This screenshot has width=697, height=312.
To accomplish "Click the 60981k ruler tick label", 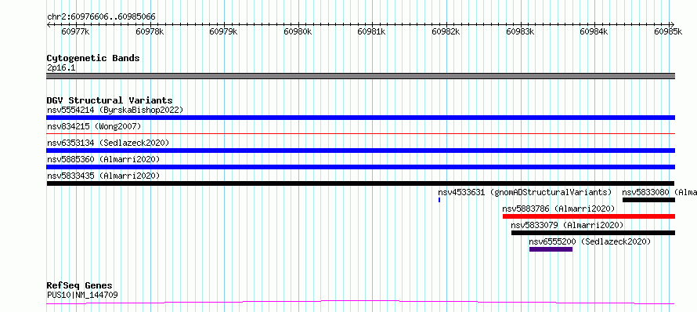I will (x=372, y=31).
